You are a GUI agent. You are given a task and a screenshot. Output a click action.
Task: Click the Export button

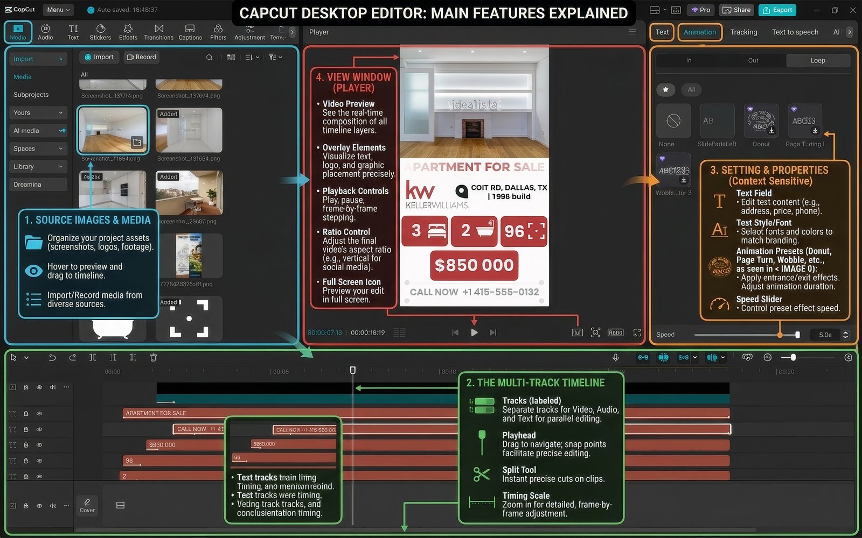pyautogui.click(x=777, y=10)
